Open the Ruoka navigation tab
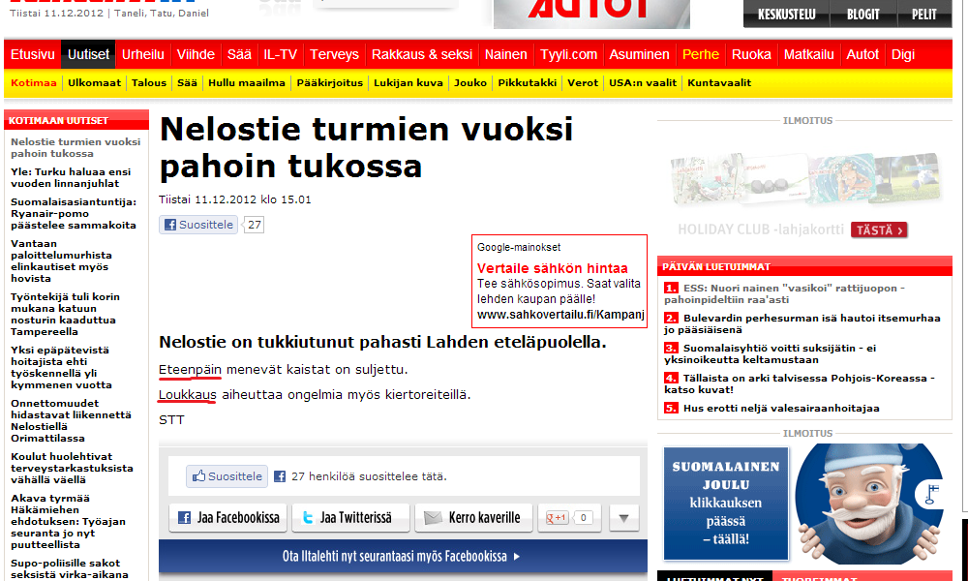 click(x=751, y=54)
